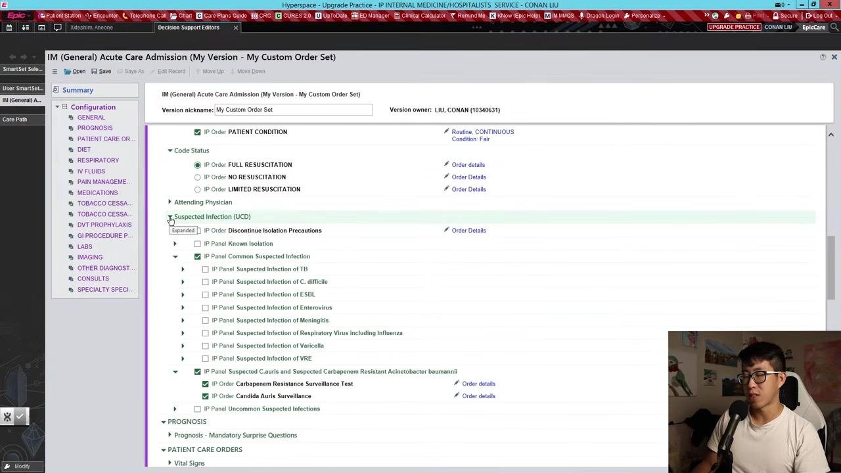The width and height of the screenshot is (841, 473).
Task: Click the Open folder button
Action: (x=75, y=72)
